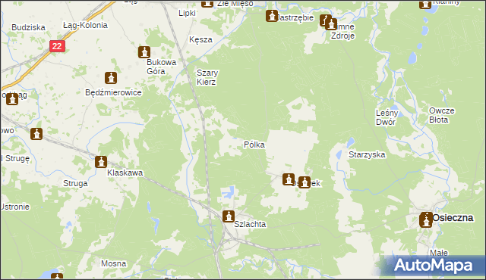Click the church marker at Podłąg
The image size is (486, 280).
12,99
